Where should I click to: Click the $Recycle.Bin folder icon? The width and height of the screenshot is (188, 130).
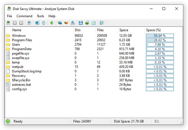click(x=8, y=80)
